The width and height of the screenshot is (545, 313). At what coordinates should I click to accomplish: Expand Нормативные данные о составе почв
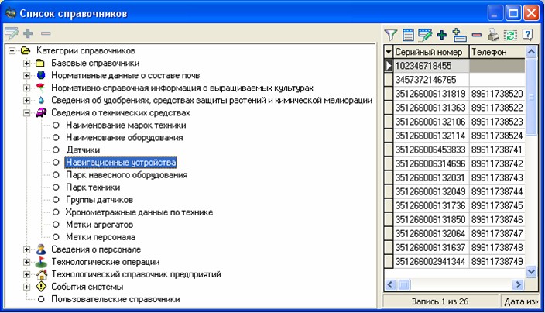click(x=26, y=75)
